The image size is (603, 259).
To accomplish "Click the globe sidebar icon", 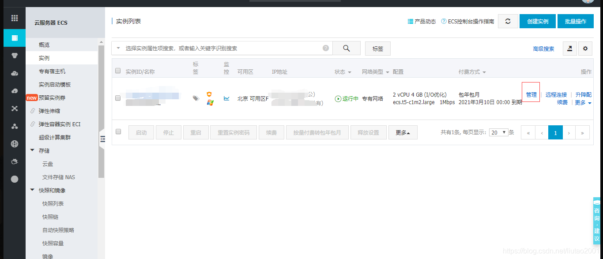I will pos(15,144).
